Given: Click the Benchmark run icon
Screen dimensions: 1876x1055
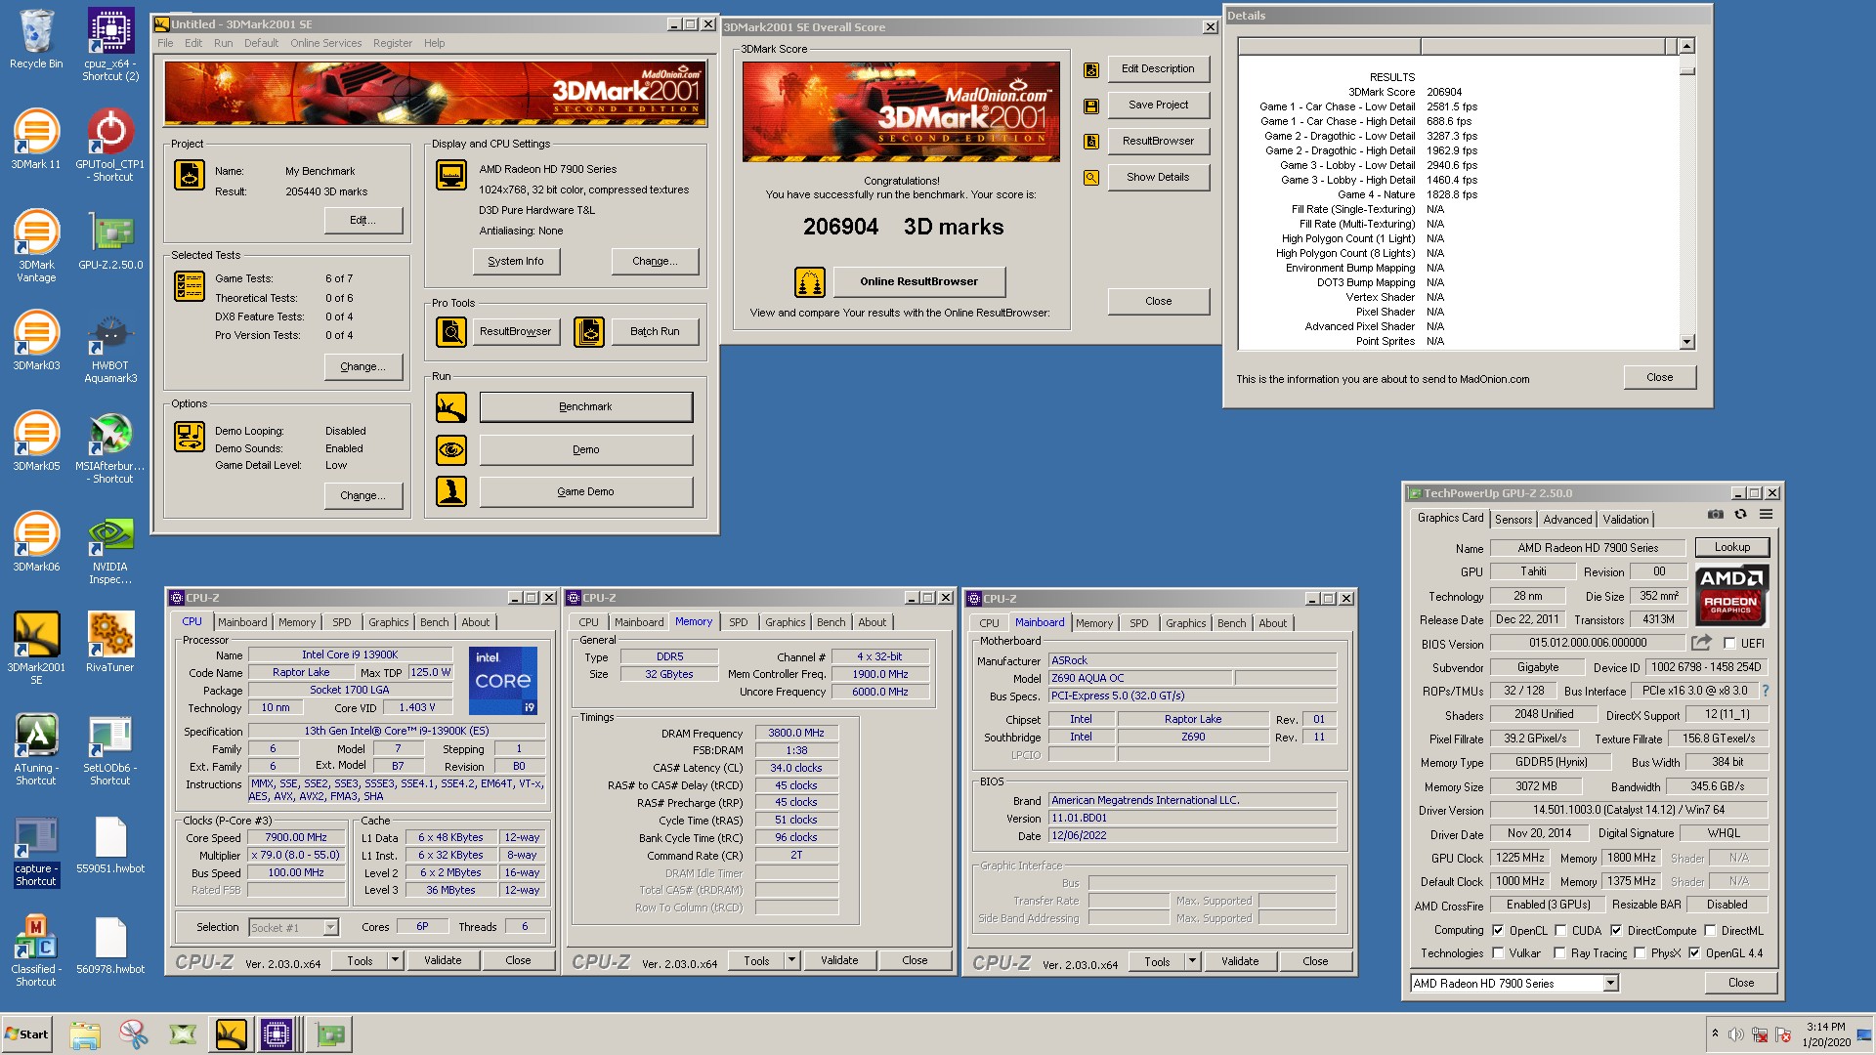Looking at the screenshot, I should pyautogui.click(x=451, y=407).
